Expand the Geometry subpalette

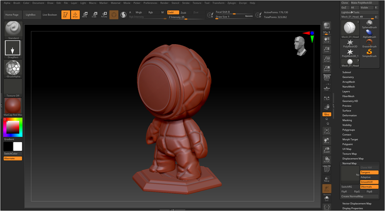(x=348, y=77)
